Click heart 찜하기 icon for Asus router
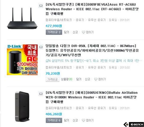This screenshot has height=127, width=144. (x=83, y=32)
